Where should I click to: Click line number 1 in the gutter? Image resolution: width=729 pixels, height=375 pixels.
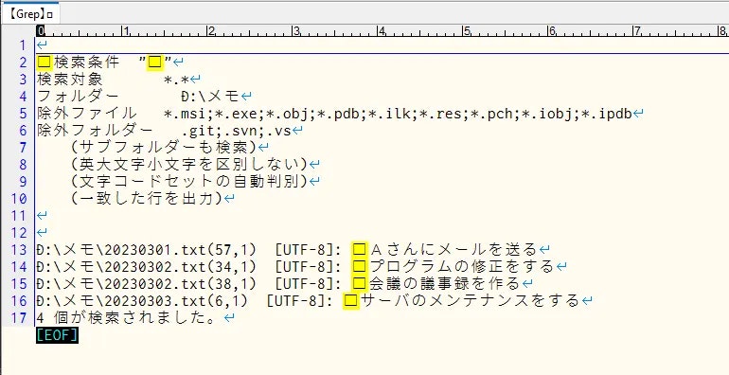click(23, 45)
